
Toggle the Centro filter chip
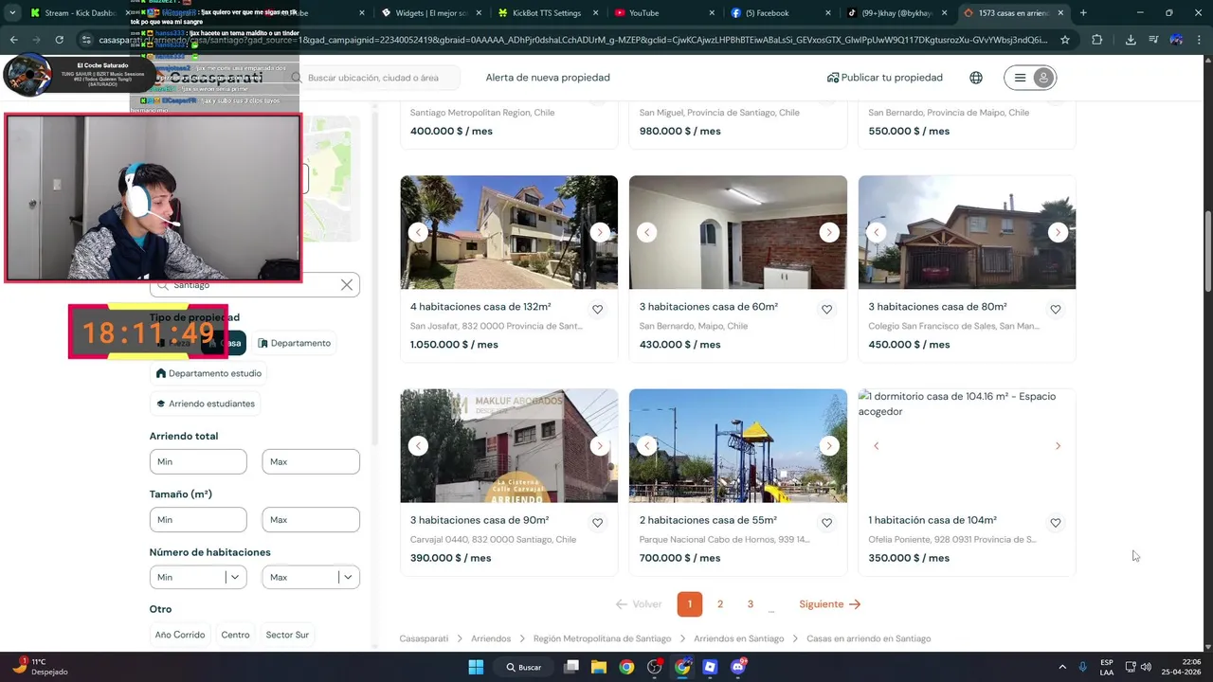point(235,635)
